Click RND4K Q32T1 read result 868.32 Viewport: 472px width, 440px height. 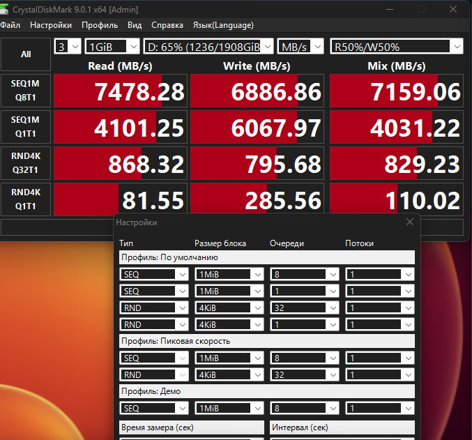(121, 163)
